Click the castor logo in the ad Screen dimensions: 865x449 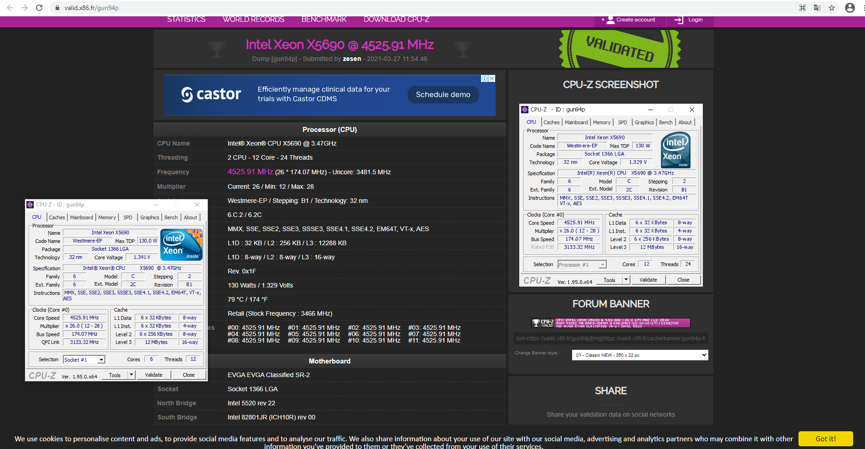click(211, 94)
